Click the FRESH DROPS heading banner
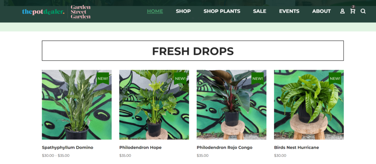Screen dimensions: 376x164 (193, 51)
